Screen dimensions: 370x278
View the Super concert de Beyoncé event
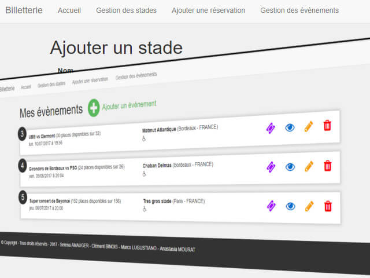point(290,206)
